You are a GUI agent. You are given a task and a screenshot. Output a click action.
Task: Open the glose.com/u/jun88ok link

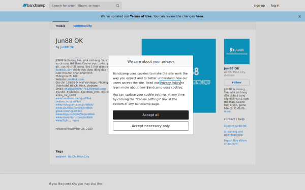69,111
